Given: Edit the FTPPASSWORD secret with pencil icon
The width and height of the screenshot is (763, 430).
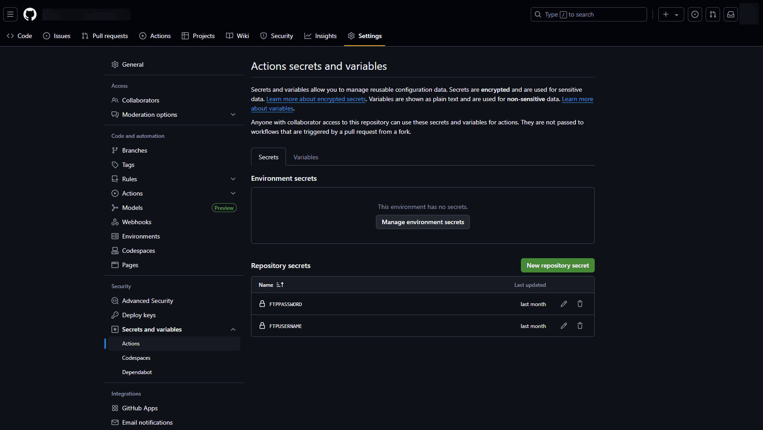Looking at the screenshot, I should point(564,304).
